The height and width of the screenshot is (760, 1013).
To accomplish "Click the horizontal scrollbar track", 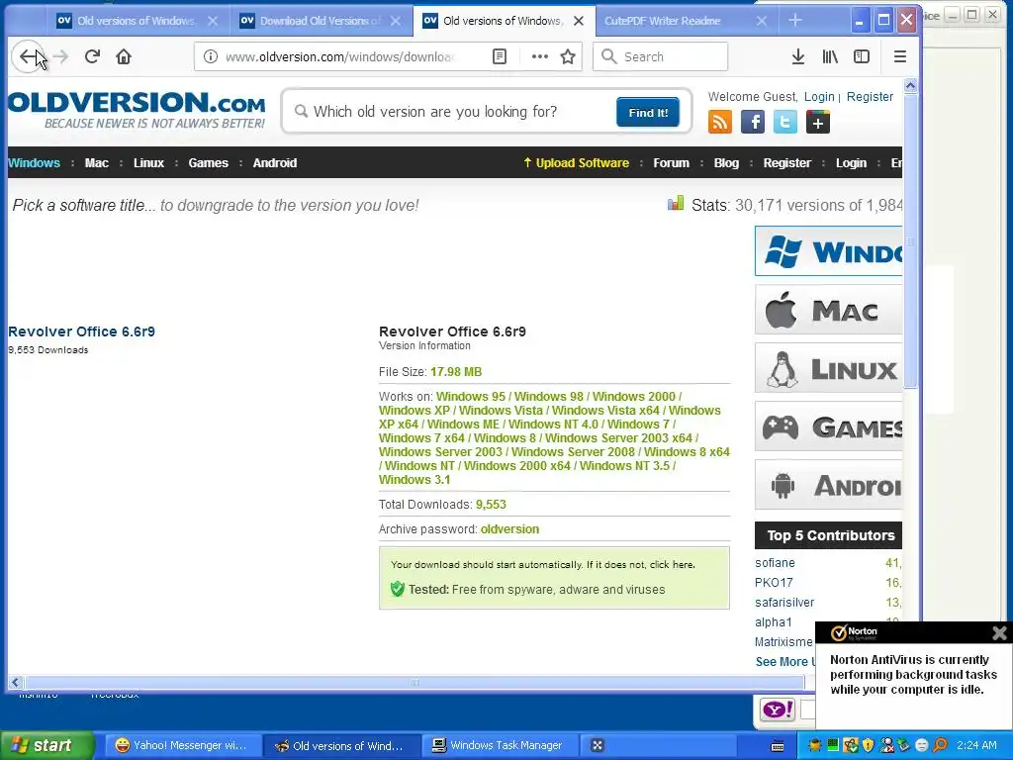I will [414, 682].
